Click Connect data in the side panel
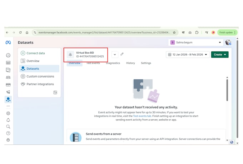The width and height of the screenshot is (243, 164). point(39,53)
